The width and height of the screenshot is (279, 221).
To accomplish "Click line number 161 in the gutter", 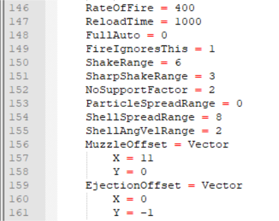I will 19,212.
